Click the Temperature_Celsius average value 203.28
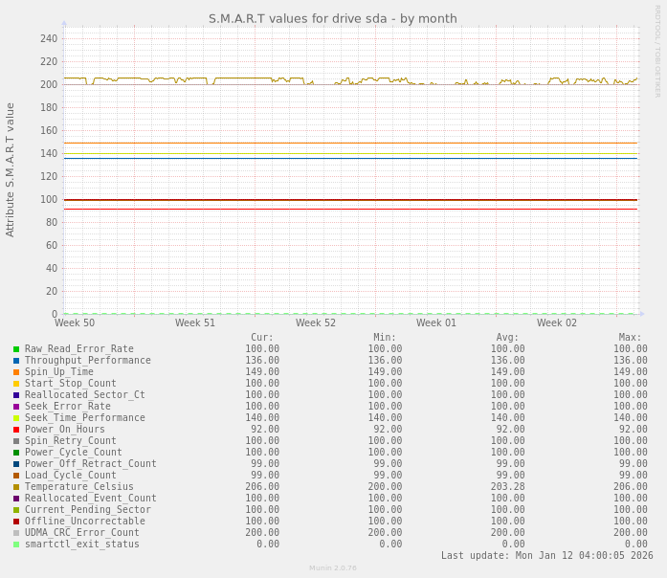Image resolution: width=667 pixels, height=578 pixels. pyautogui.click(x=507, y=487)
